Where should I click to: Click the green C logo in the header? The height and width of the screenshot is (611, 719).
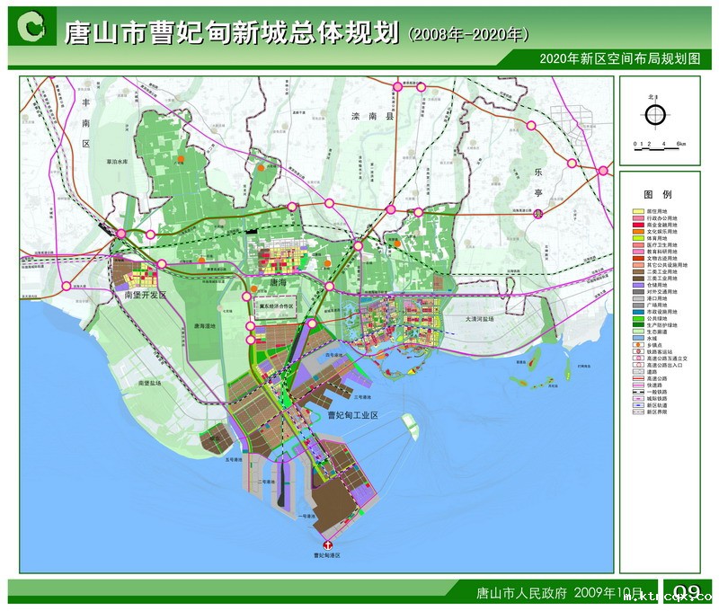point(33,29)
